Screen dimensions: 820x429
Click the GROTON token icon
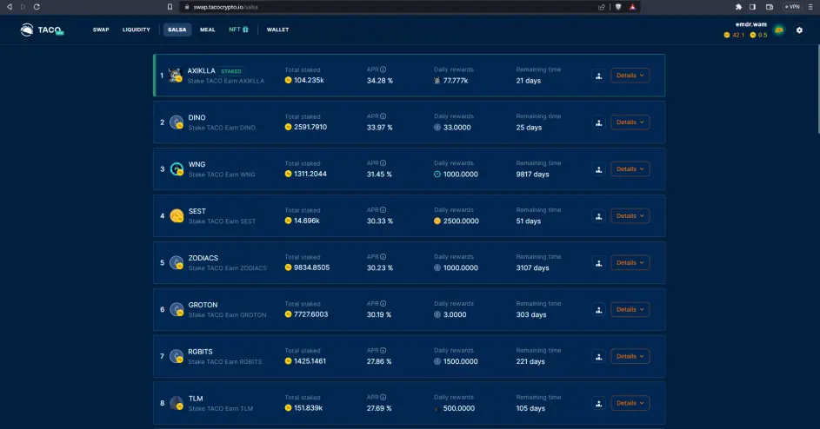(177, 309)
